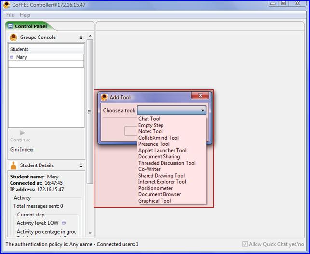Click the CoFFEE Controller title bar icon
The image size is (310, 254).
click(7, 5)
